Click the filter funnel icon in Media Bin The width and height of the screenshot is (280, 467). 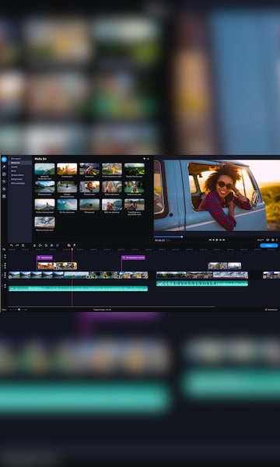(144, 159)
